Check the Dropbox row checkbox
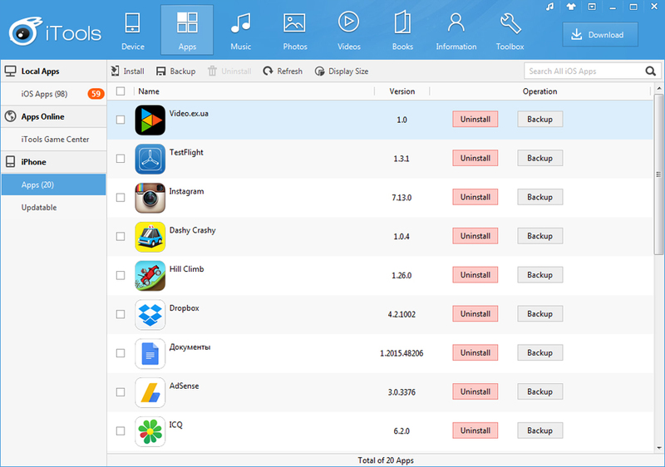 point(121,314)
